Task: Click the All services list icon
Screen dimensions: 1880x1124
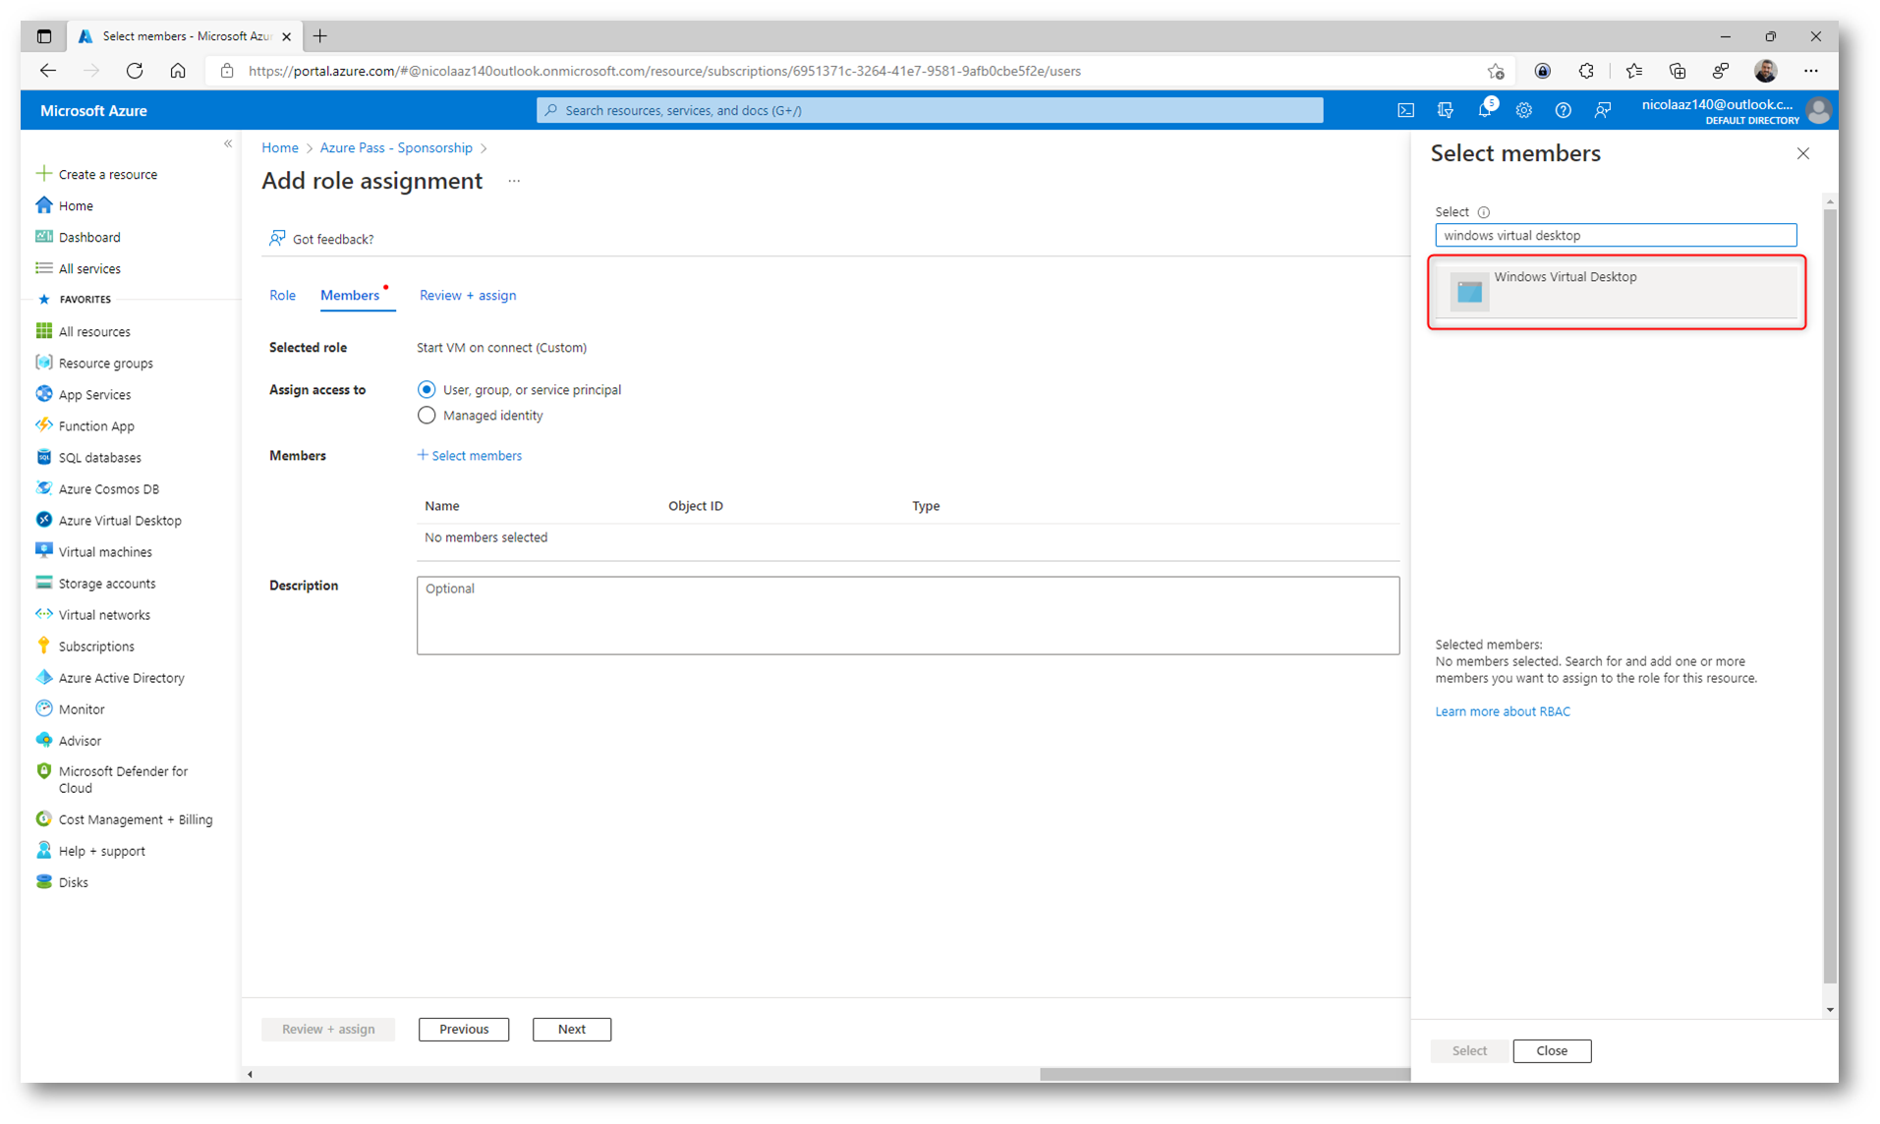Action: point(43,268)
